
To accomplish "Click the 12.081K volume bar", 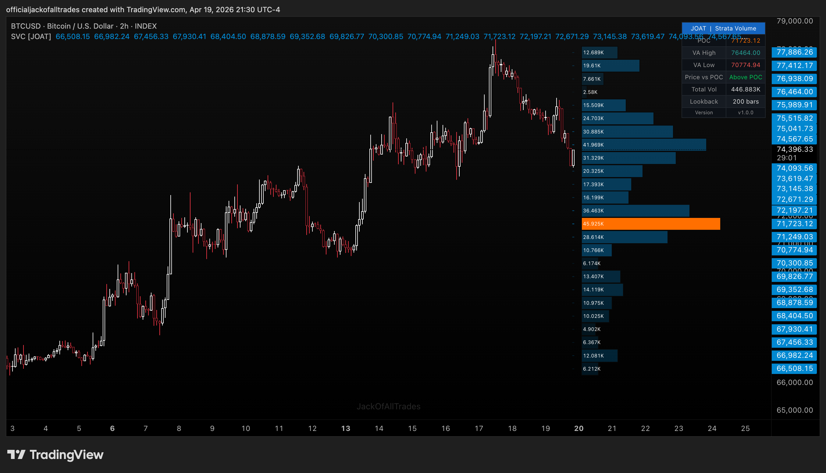I will (599, 356).
